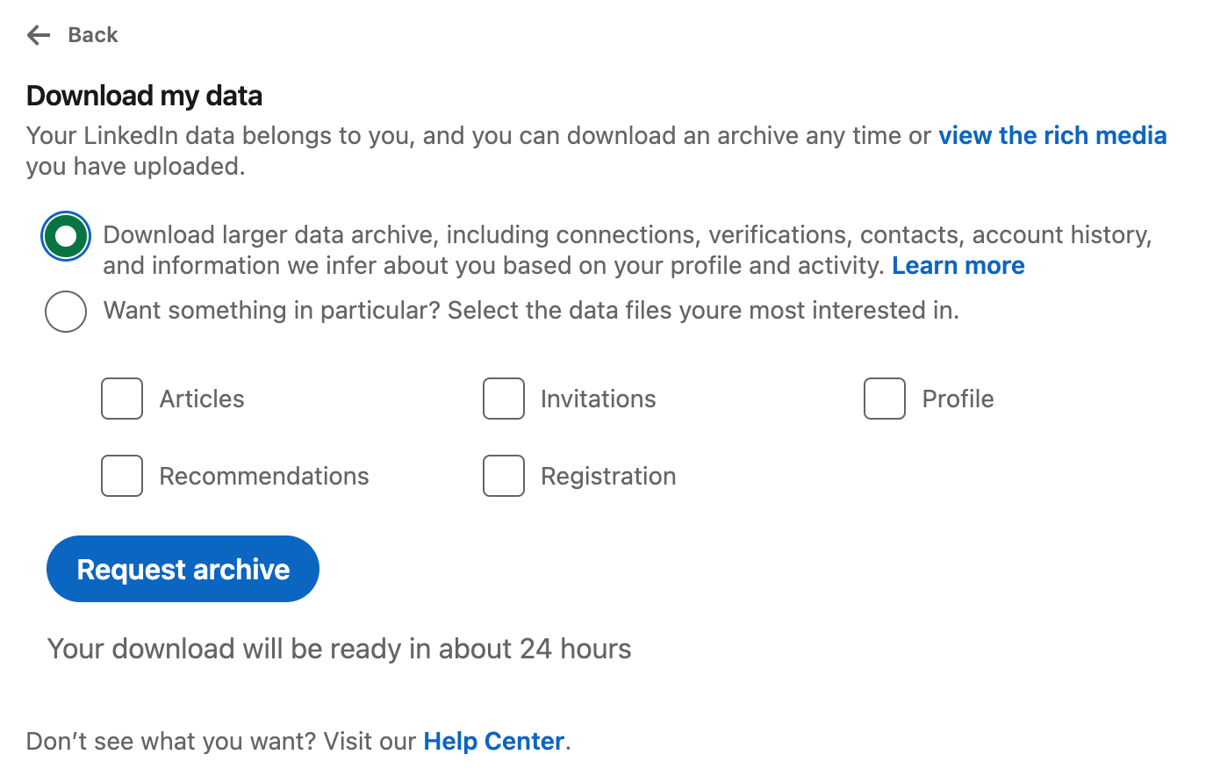Check the Profile checkbox
The image size is (1213, 776).
(885, 399)
